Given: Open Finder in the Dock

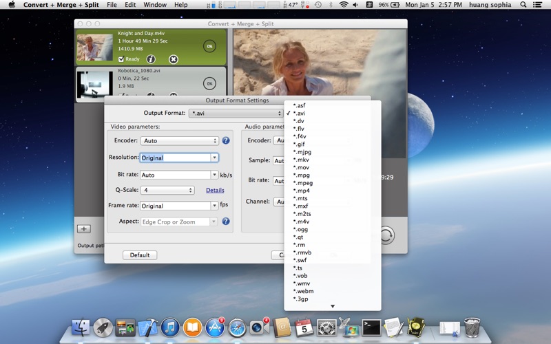Looking at the screenshot, I should [x=81, y=327].
